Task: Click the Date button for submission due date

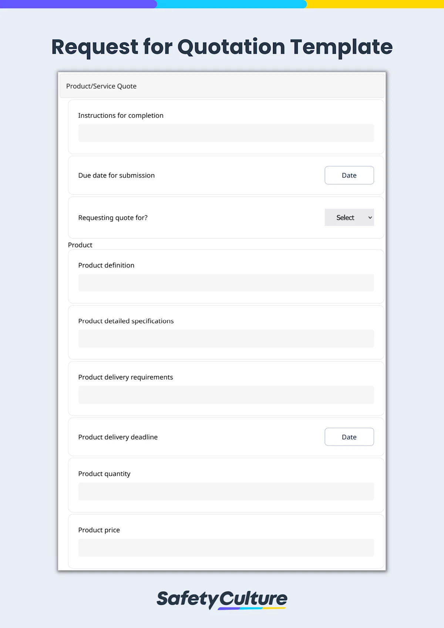Action: tap(349, 175)
